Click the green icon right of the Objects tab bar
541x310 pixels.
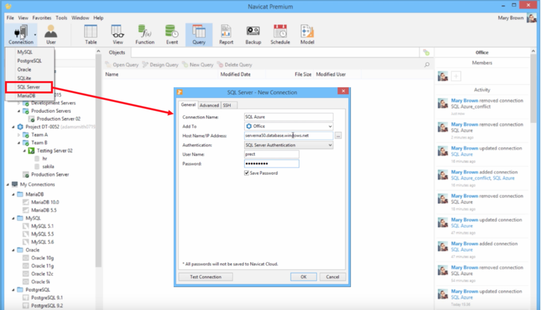[427, 53]
